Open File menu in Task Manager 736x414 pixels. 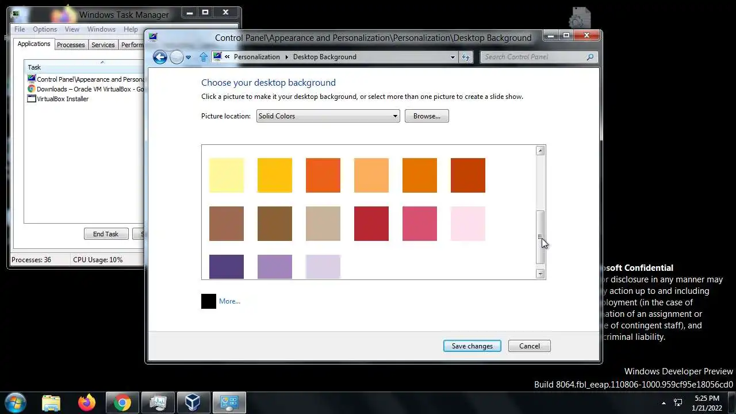pos(20,29)
